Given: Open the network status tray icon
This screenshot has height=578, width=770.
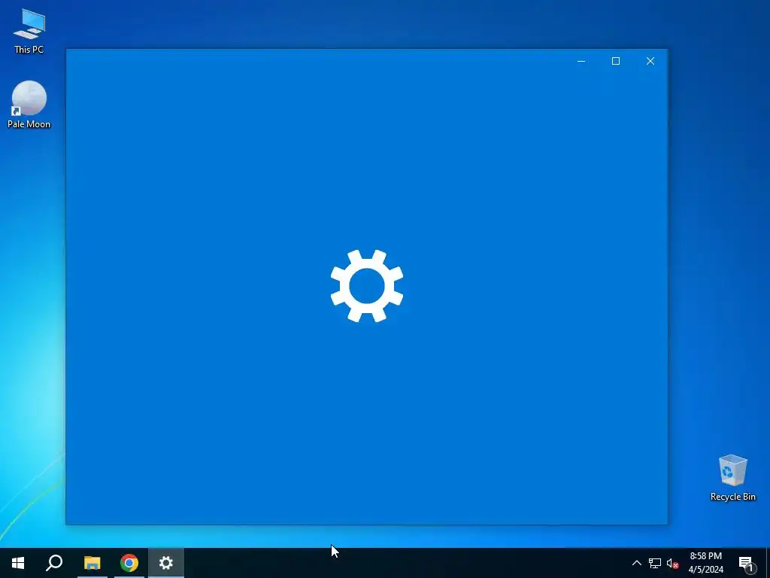Looking at the screenshot, I should (x=655, y=563).
